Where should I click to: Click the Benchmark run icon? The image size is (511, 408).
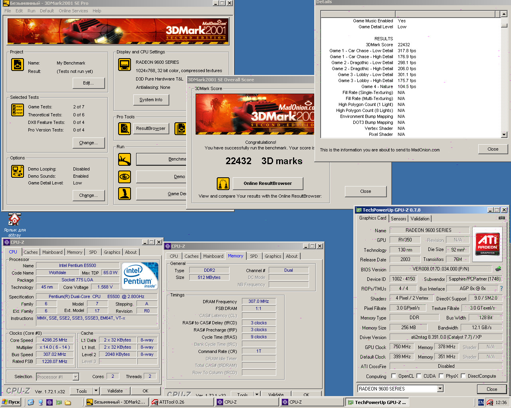coord(125,160)
